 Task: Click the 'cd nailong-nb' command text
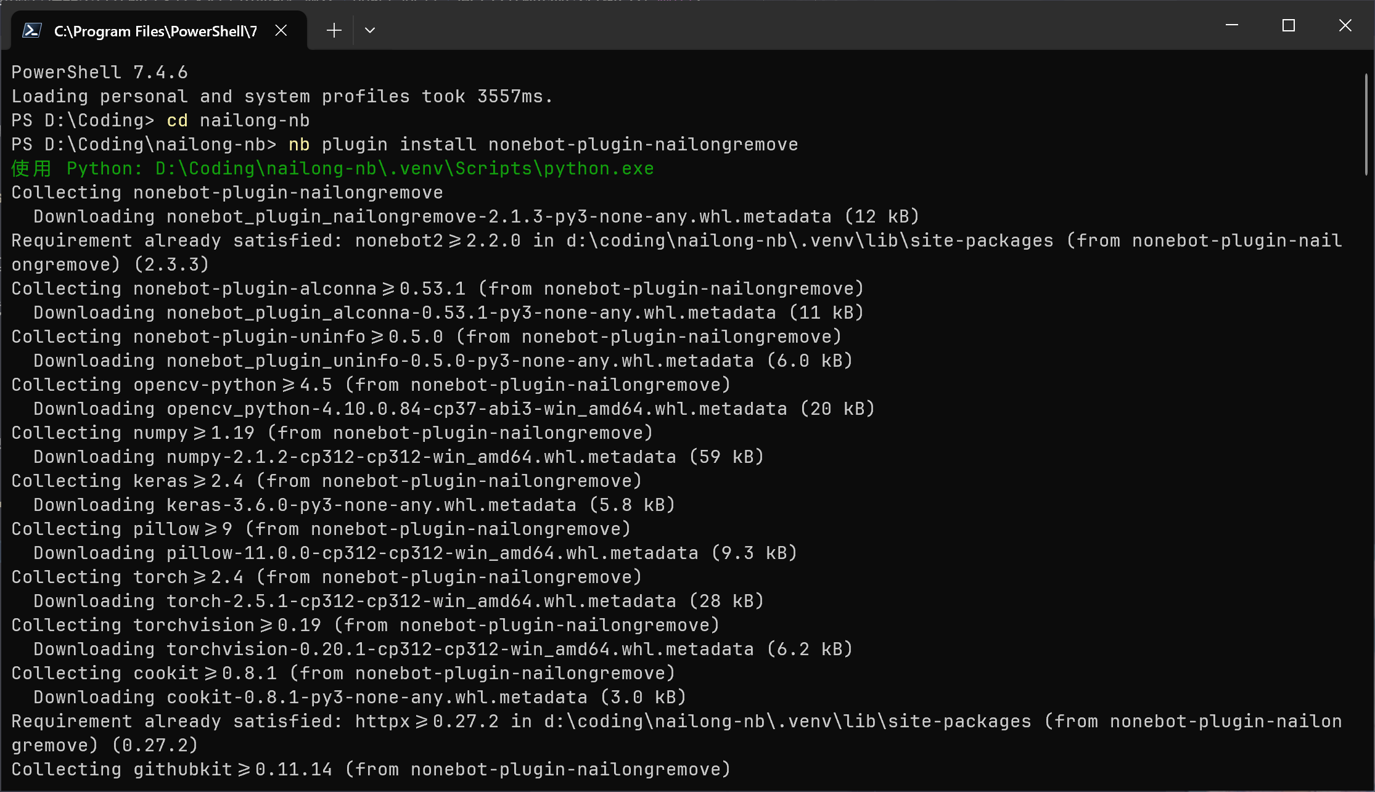click(x=238, y=120)
